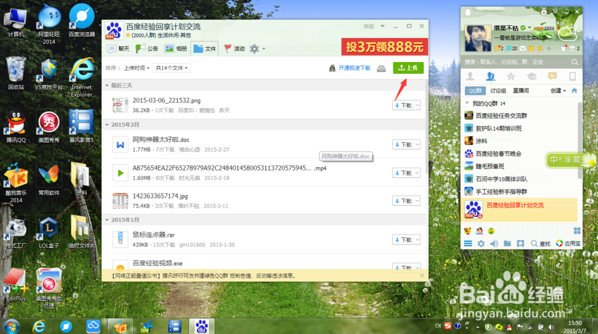This screenshot has height=334, width=598.
Task: Open the 创建 dropdown in QQ panel
Action: (558, 91)
